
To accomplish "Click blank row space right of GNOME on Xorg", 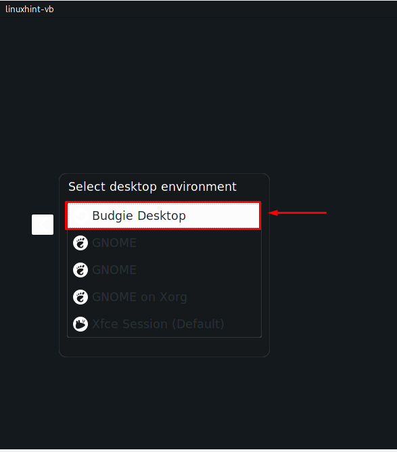I will pos(223,297).
